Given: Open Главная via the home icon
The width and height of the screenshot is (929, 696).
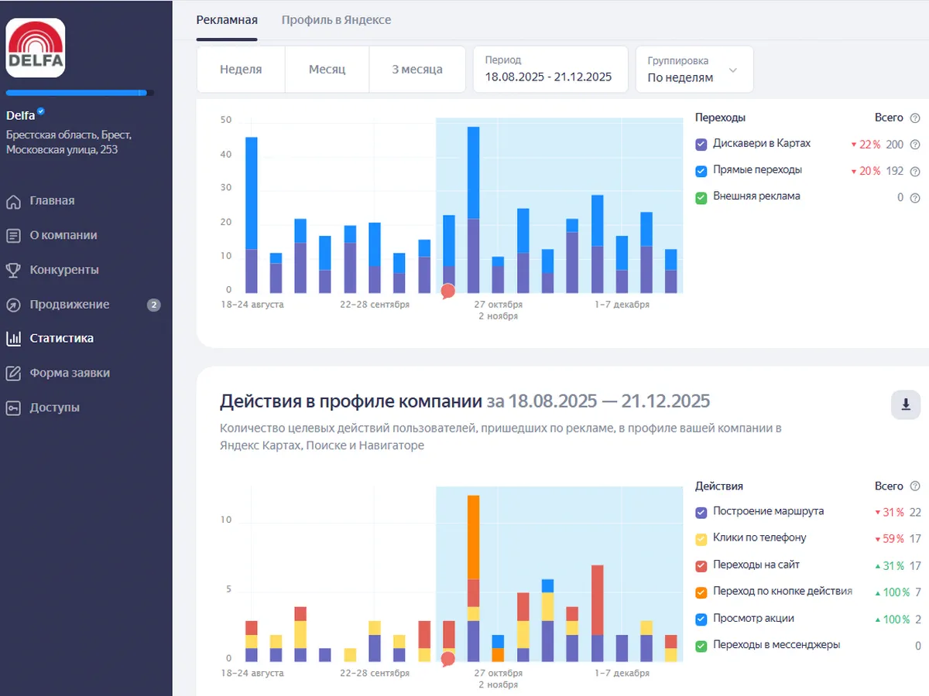Looking at the screenshot, I should tap(13, 202).
